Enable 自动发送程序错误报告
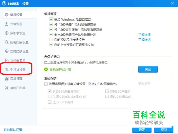The image size is (178, 134). click(x=51, y=39)
